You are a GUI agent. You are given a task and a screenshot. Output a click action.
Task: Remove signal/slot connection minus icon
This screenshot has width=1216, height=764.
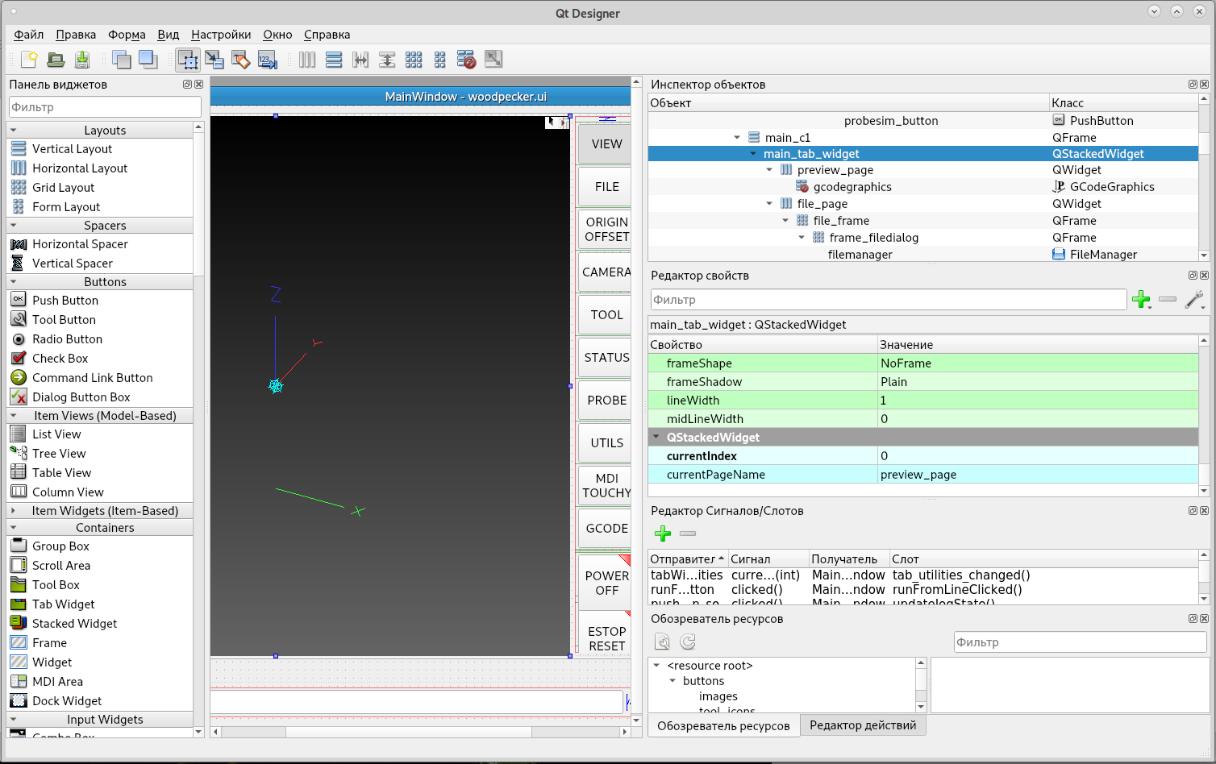688,534
